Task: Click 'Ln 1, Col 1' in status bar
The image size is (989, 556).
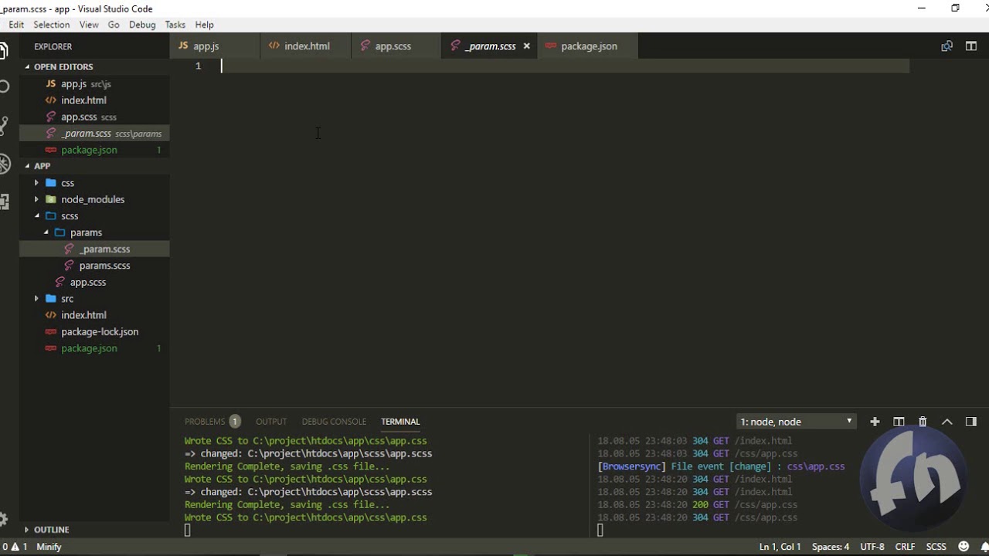Action: 780,547
